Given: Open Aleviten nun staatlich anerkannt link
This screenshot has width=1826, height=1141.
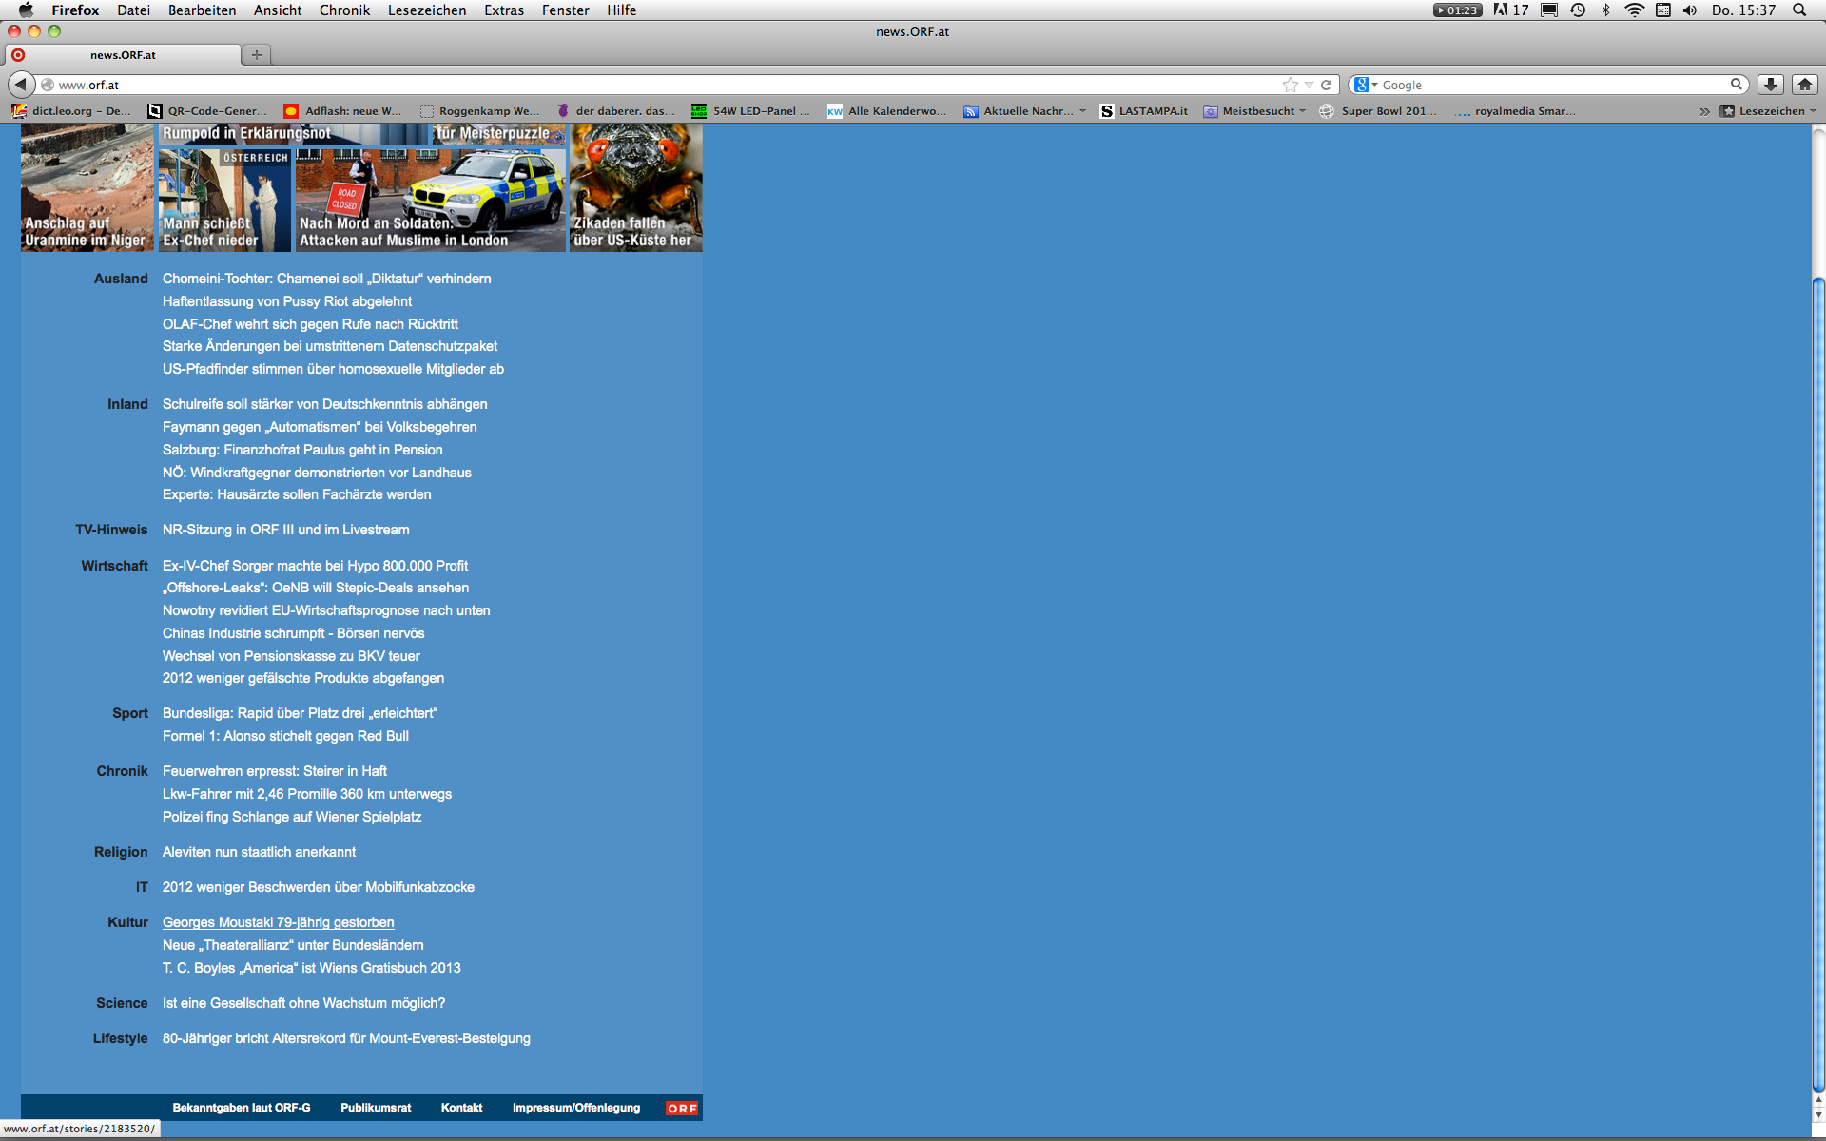Looking at the screenshot, I should 259,852.
